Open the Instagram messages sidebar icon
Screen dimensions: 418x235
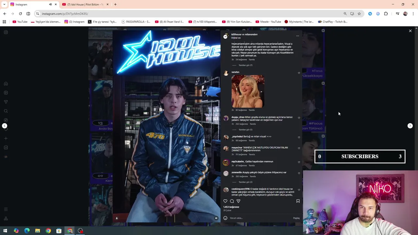point(6,102)
